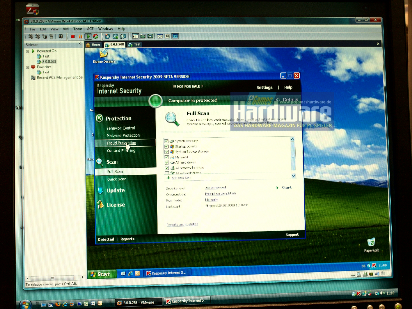Click the Kaspersky tray icon in XP taskbar
Viewport: 412px width, 309px height.
coord(374,266)
